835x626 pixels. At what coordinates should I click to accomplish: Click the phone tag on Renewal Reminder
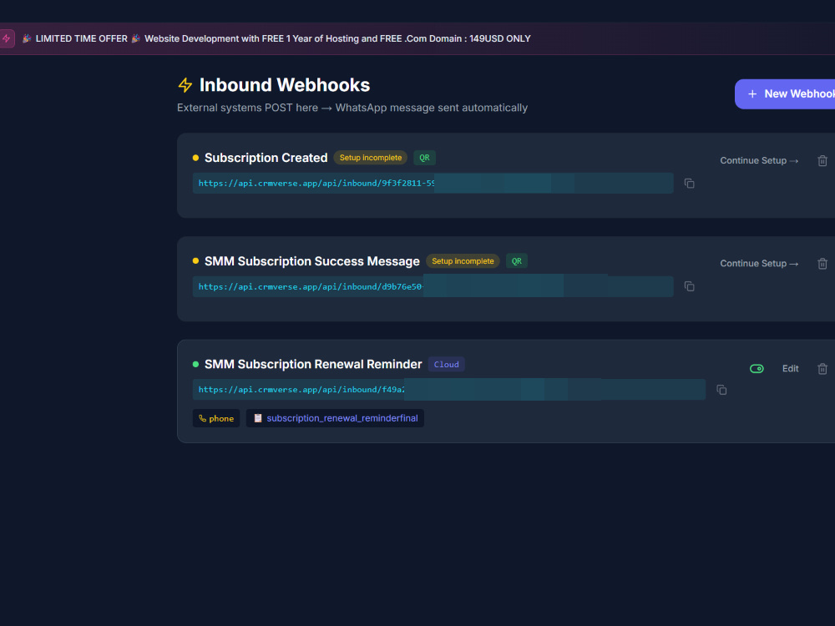[216, 418]
